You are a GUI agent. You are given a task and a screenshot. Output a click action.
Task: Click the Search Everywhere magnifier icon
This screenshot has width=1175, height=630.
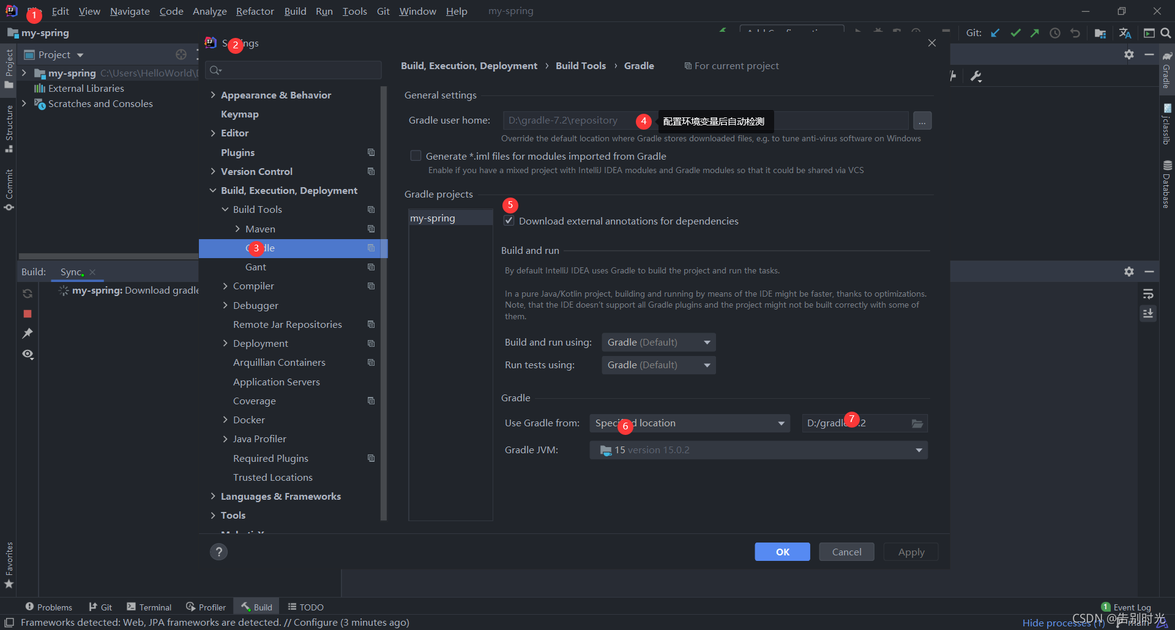pos(1166,33)
